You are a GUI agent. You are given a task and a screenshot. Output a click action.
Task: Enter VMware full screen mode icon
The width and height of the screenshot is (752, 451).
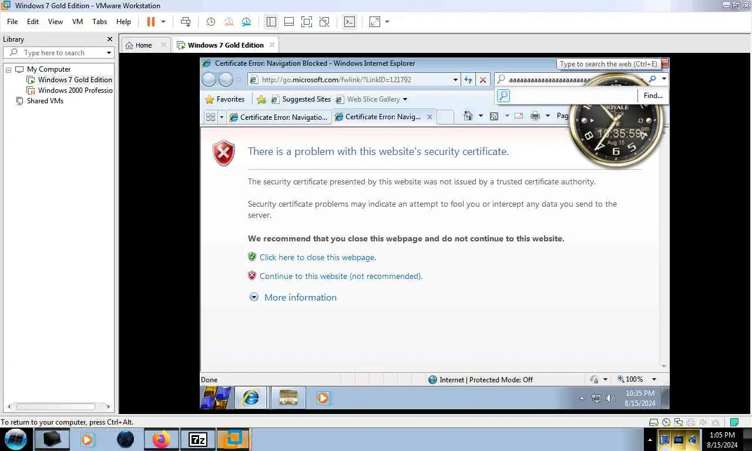(x=307, y=22)
